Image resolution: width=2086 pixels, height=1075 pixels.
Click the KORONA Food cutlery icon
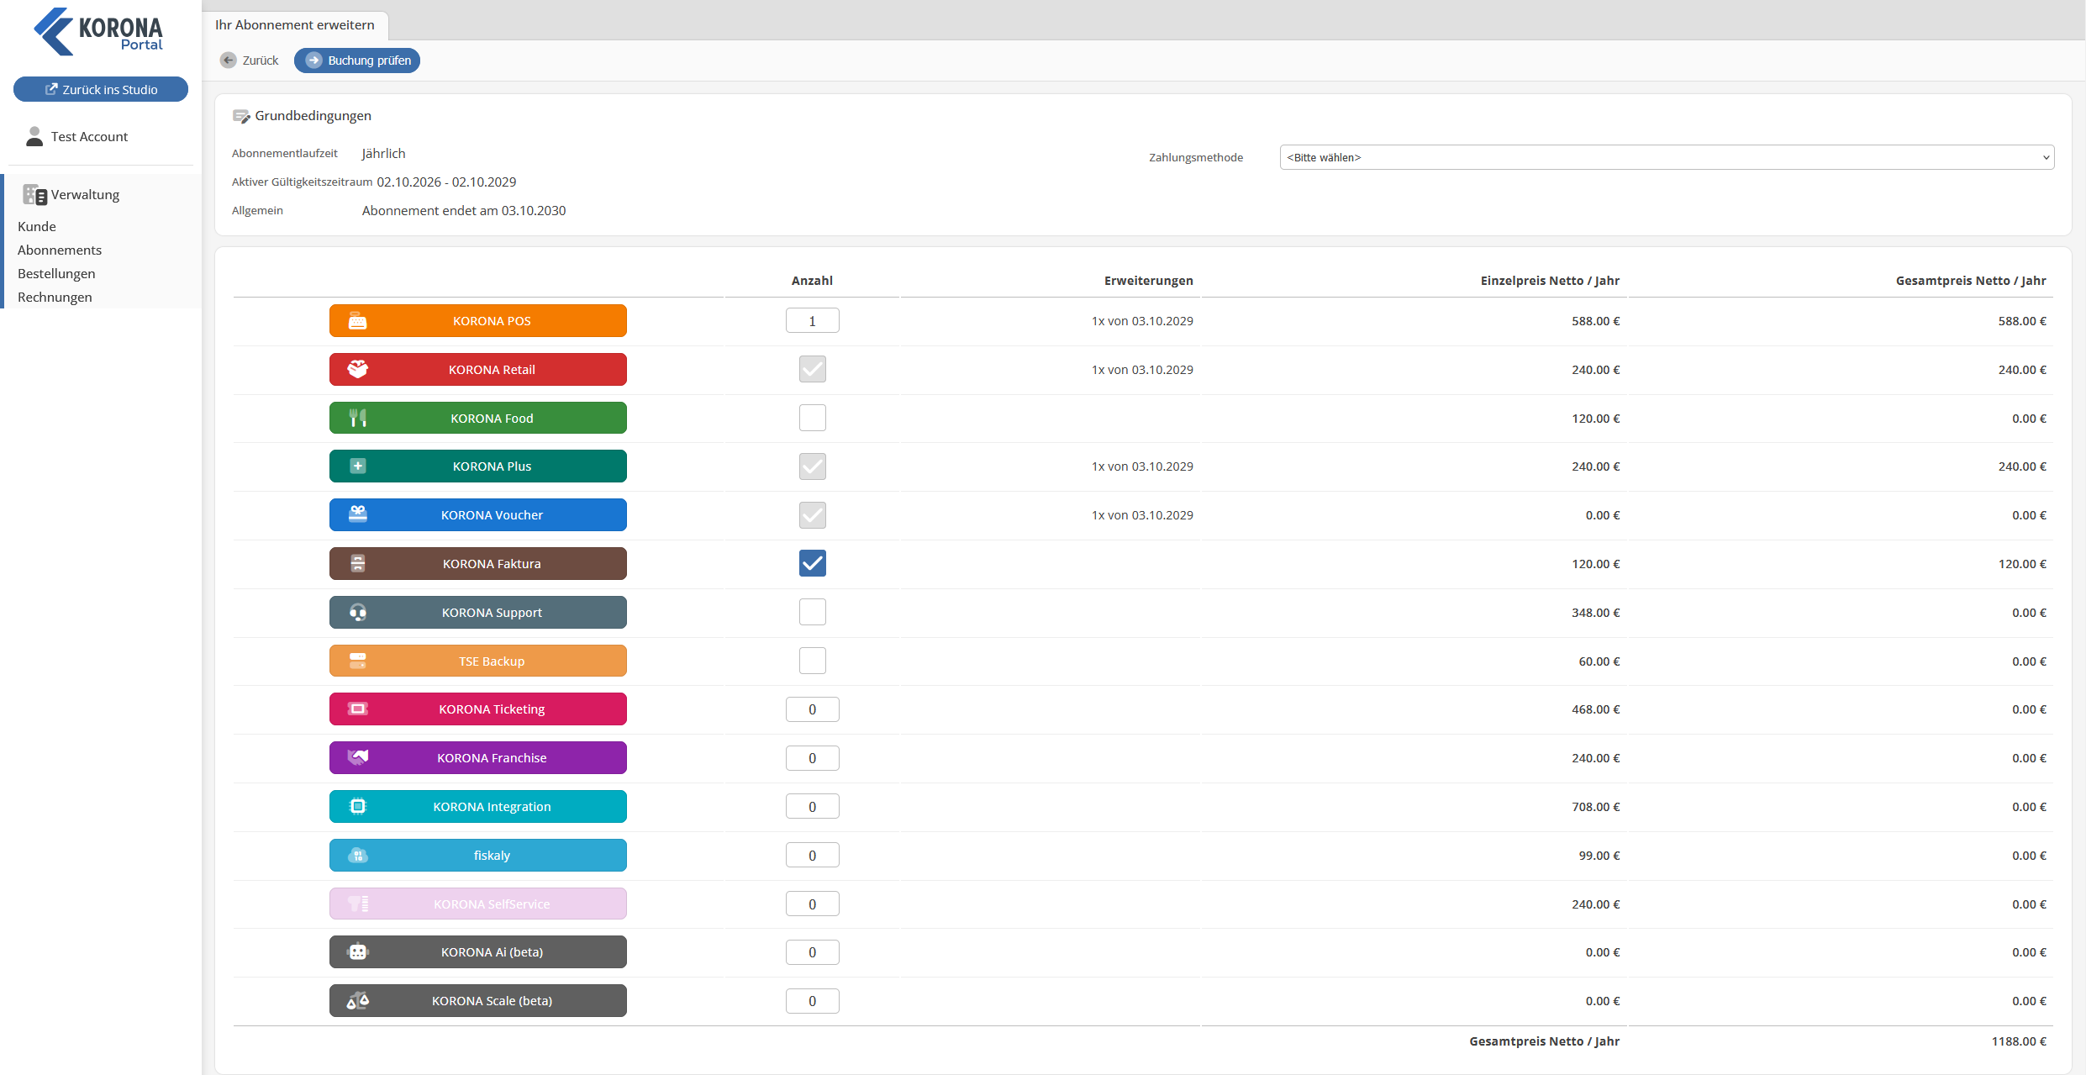click(x=357, y=418)
